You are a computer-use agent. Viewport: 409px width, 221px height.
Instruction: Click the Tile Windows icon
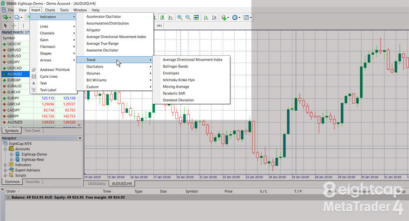[x=196, y=18]
